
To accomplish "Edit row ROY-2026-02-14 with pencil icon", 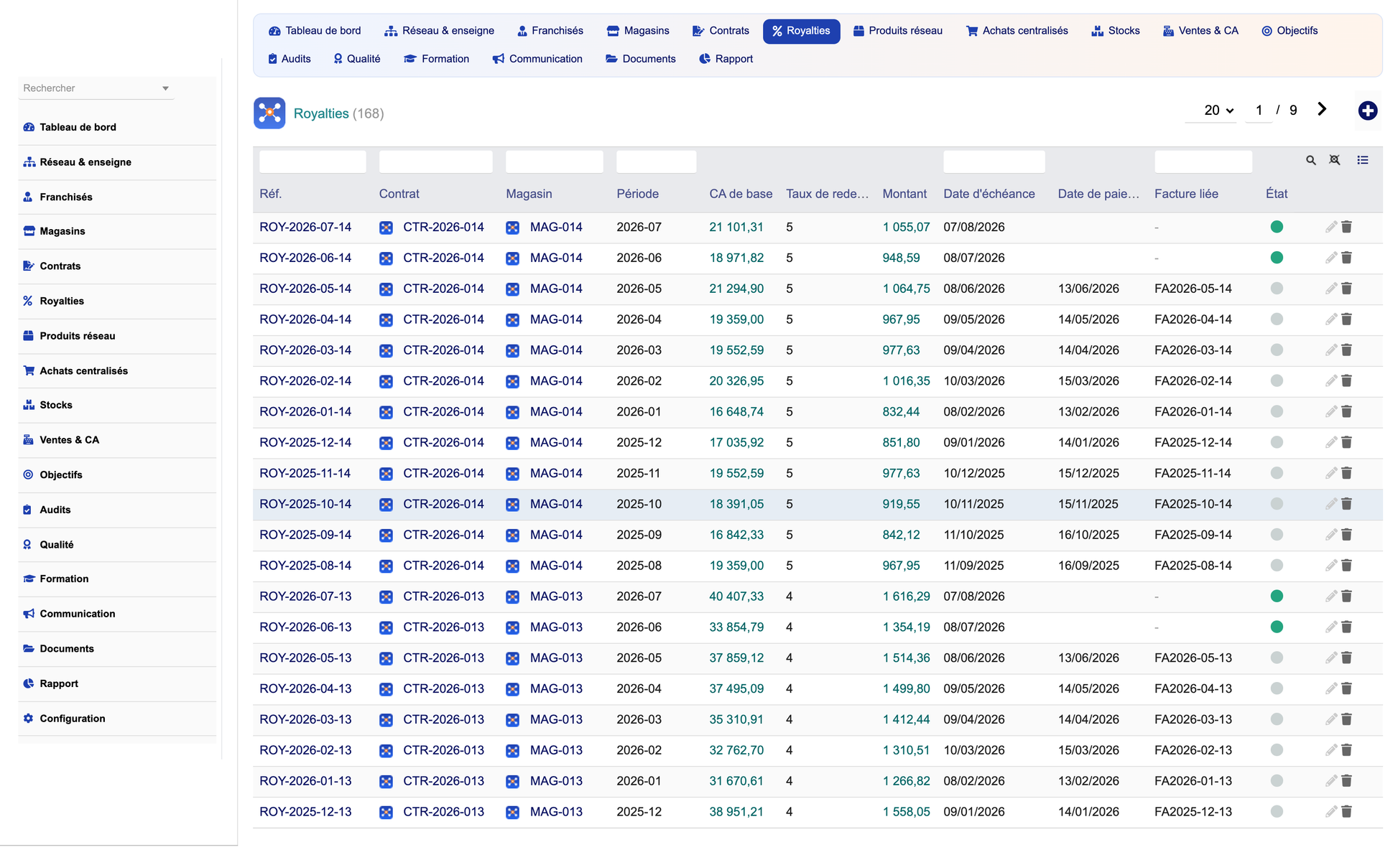I will coord(1330,381).
